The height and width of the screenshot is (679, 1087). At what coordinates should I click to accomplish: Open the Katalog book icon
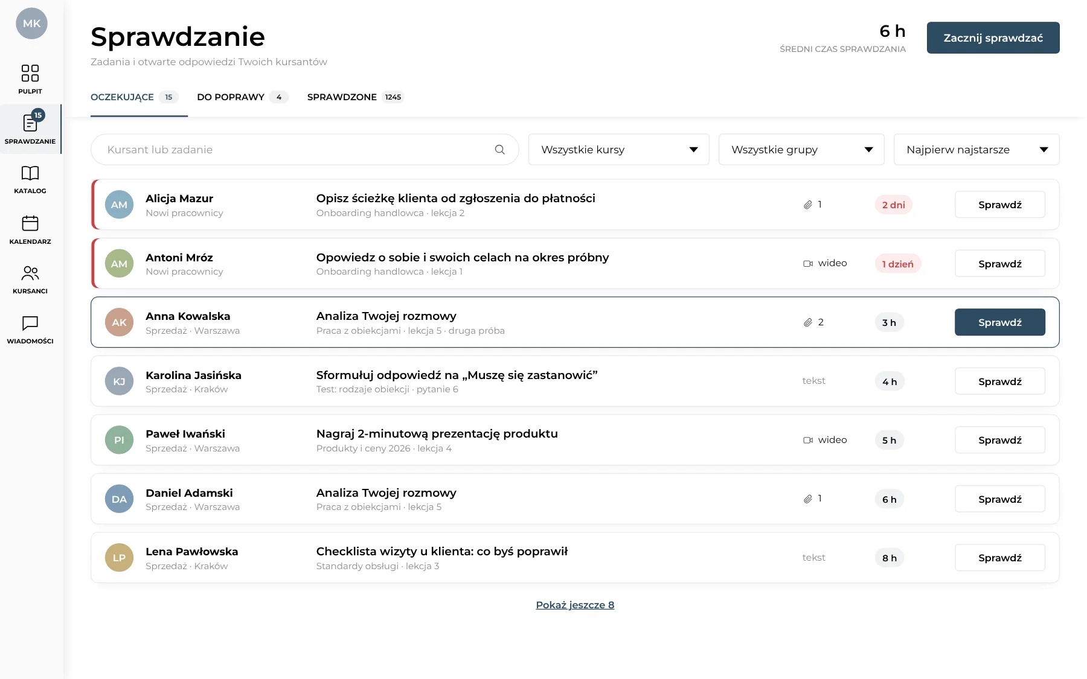(30, 173)
